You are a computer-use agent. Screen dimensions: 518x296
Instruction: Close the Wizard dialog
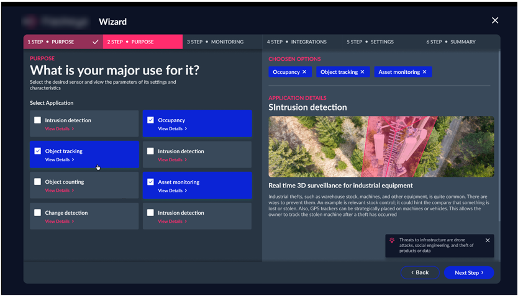pos(495,20)
